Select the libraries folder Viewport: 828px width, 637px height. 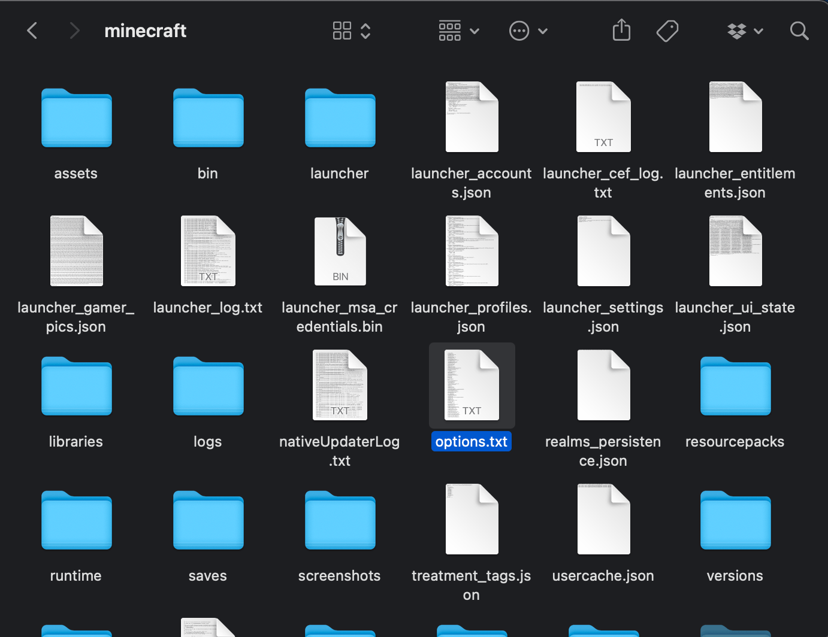tap(77, 386)
